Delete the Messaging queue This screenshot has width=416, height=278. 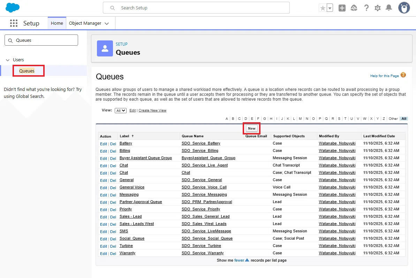[113, 195]
